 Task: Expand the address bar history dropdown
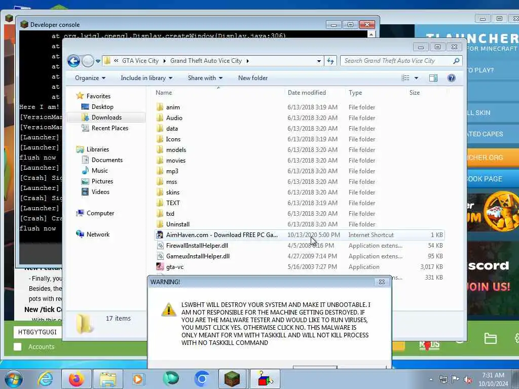point(319,61)
